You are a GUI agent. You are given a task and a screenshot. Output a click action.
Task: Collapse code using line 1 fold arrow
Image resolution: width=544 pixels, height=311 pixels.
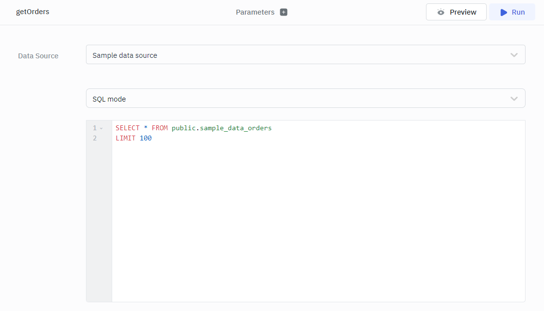101,128
